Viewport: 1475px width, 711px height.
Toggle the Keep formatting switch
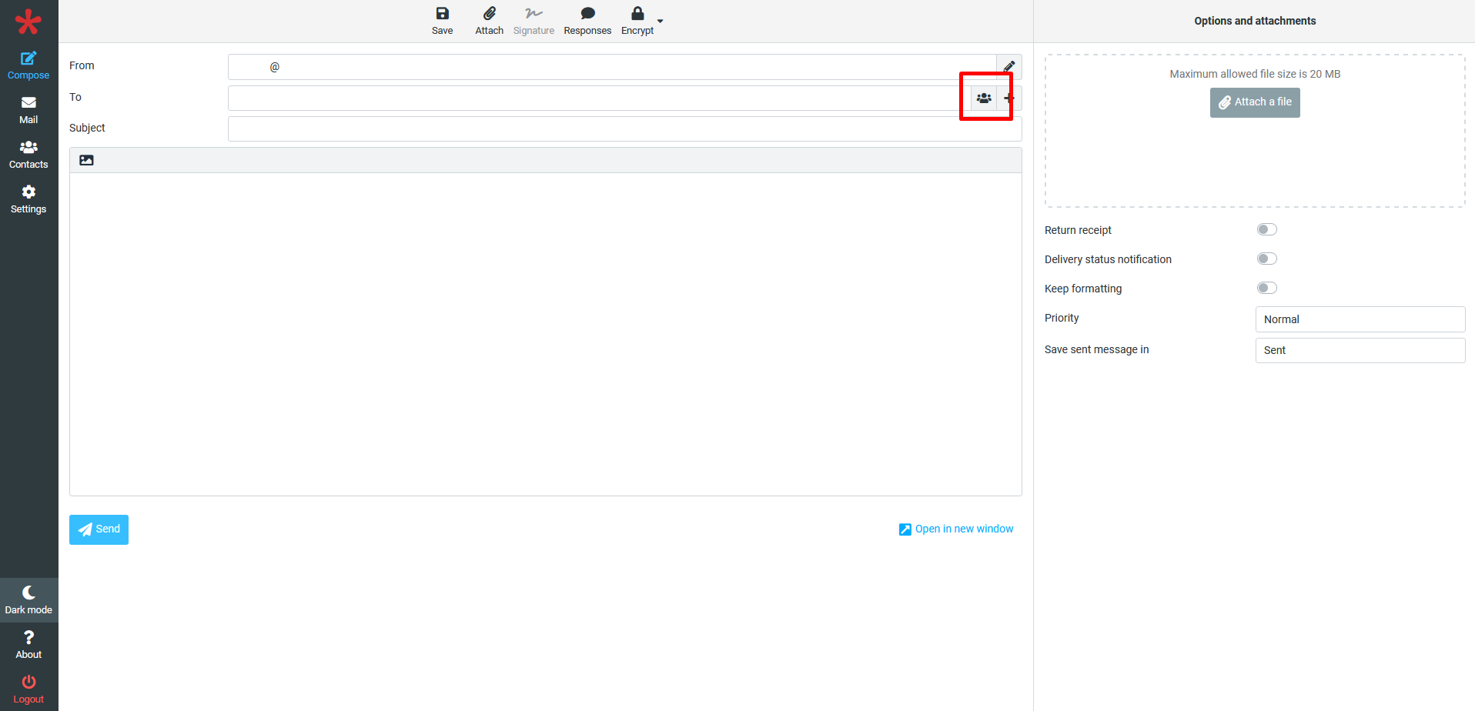[x=1266, y=288]
